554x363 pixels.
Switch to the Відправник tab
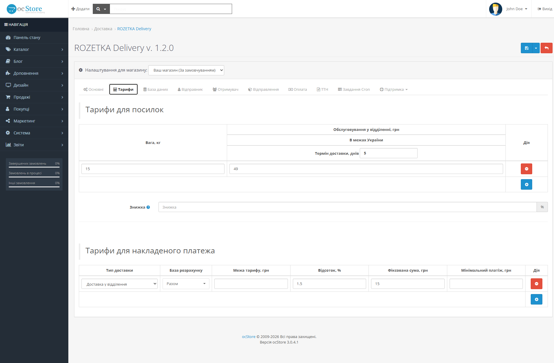tap(190, 90)
